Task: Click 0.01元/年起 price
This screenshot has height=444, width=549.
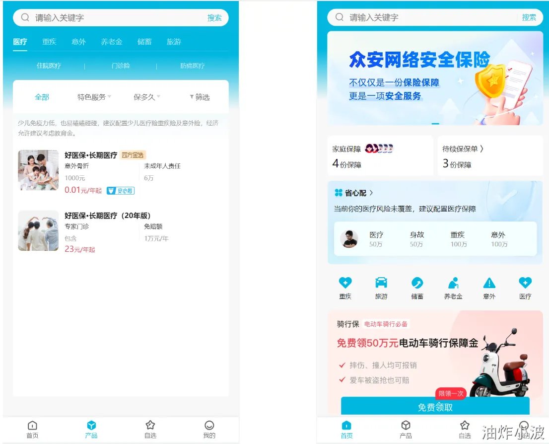Action: coord(83,190)
